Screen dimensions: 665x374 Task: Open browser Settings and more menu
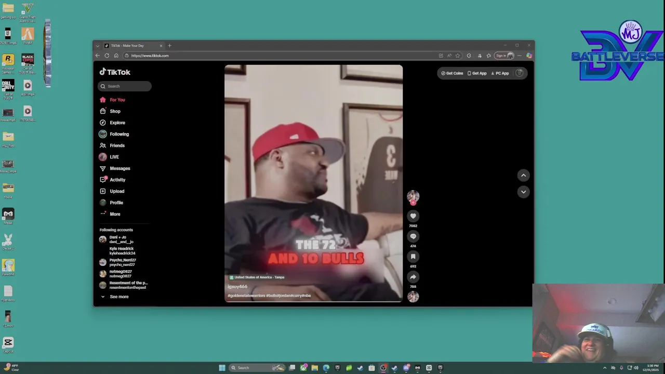pos(519,56)
